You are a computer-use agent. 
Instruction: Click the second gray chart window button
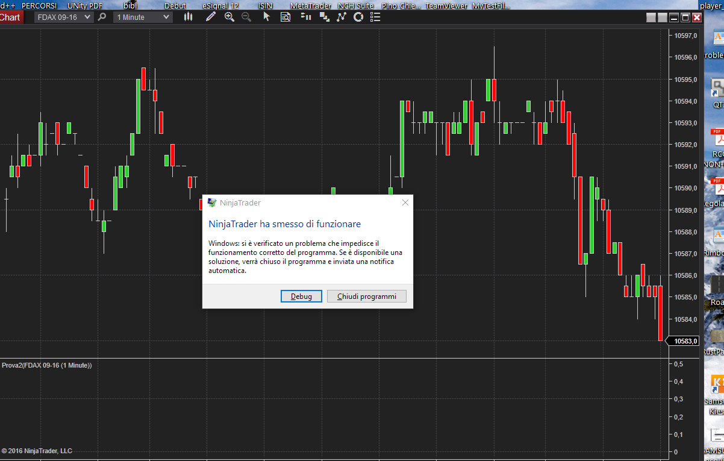pyautogui.click(x=663, y=17)
